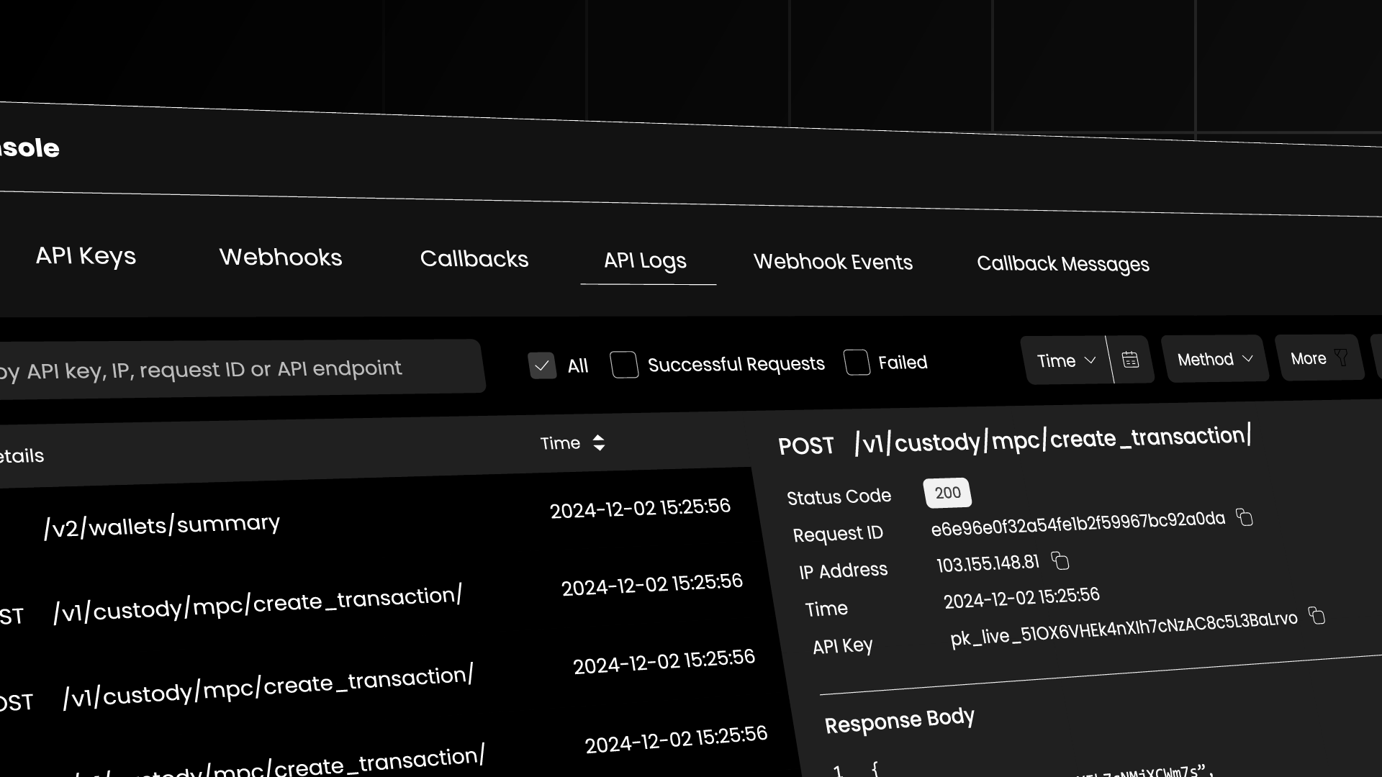The height and width of the screenshot is (777, 1382).
Task: Open the Method filter dropdown
Action: 1214,359
